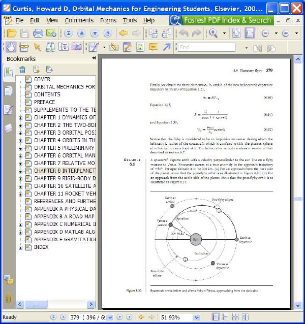Screen dimensions: 305x324
Task: Click the zoom out minus button
Action: coord(265,34)
